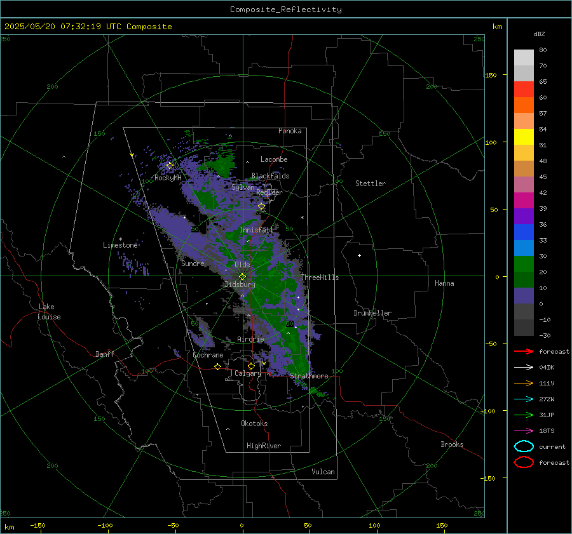Click the asterisk marker east of Innisfail

pyautogui.click(x=302, y=218)
